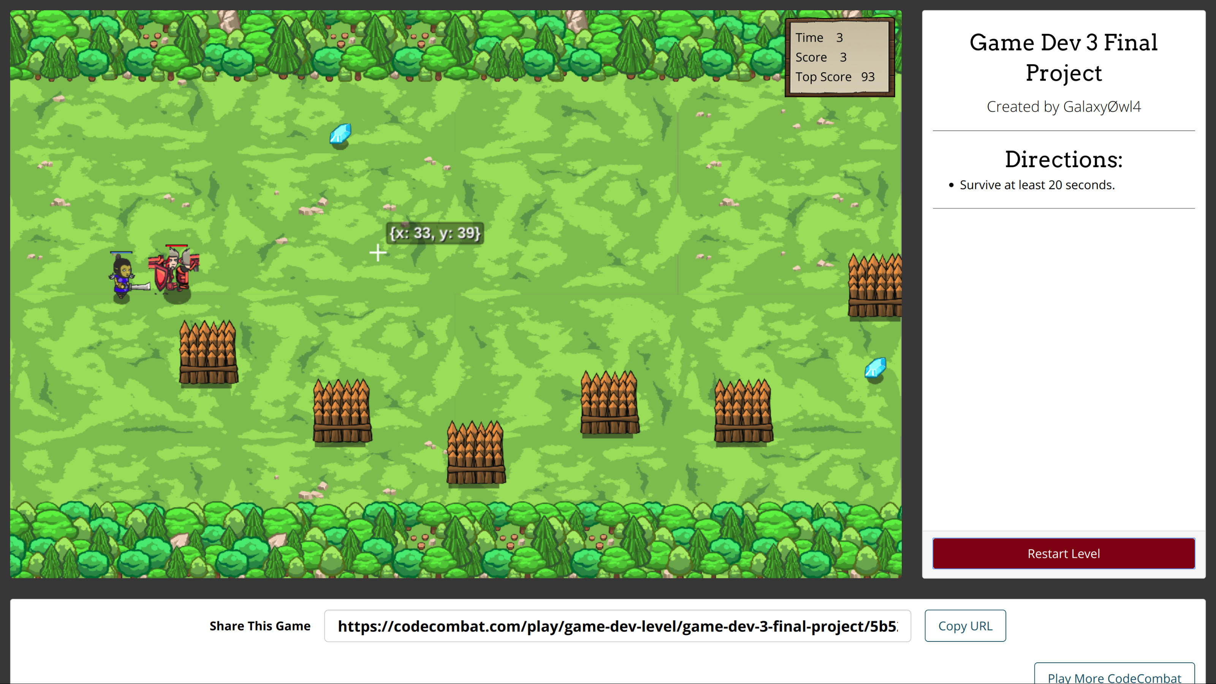Image resolution: width=1216 pixels, height=684 pixels.
Task: Click the share game URL field
Action: click(617, 626)
